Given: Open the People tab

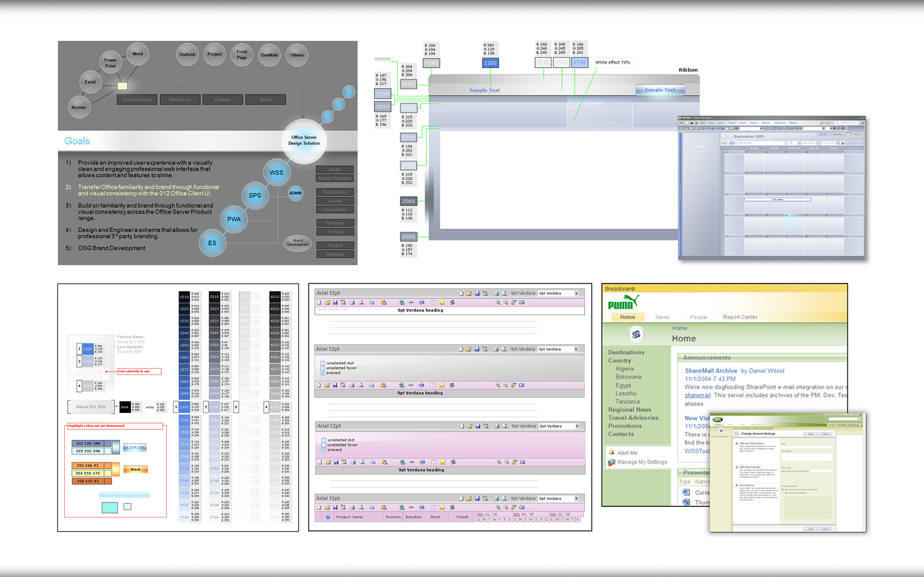Looking at the screenshot, I should [x=698, y=317].
